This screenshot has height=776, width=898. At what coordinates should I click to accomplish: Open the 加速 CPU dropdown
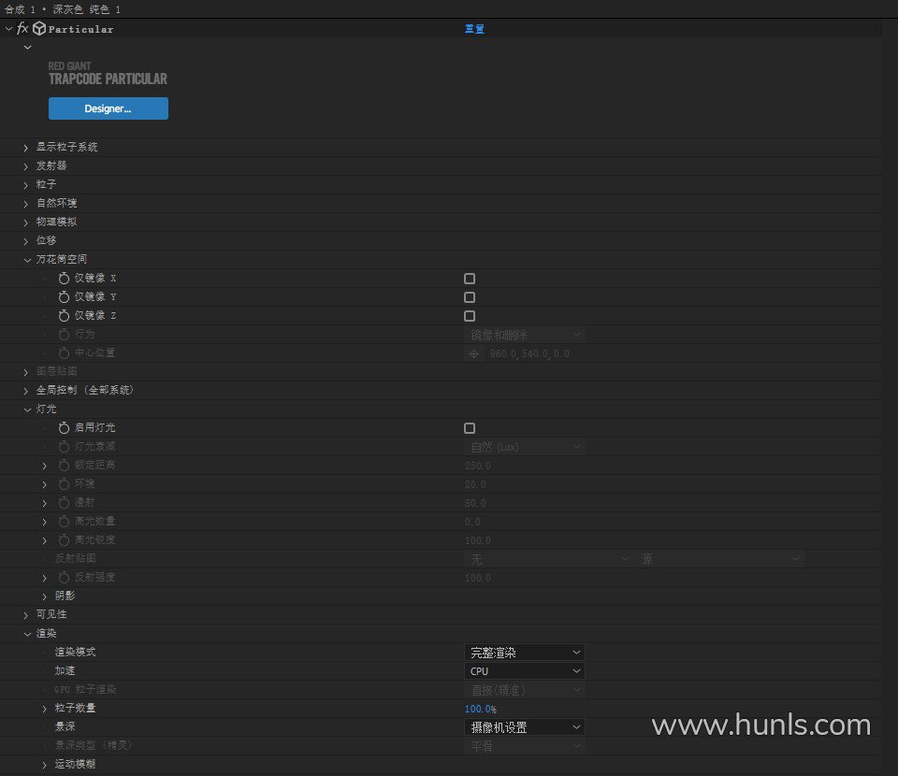click(x=524, y=670)
